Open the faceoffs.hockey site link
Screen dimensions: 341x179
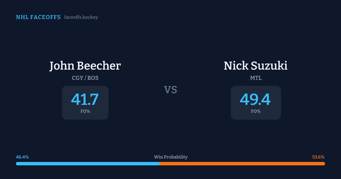(x=81, y=17)
